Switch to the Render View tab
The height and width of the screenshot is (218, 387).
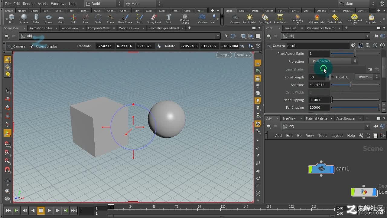(x=70, y=28)
